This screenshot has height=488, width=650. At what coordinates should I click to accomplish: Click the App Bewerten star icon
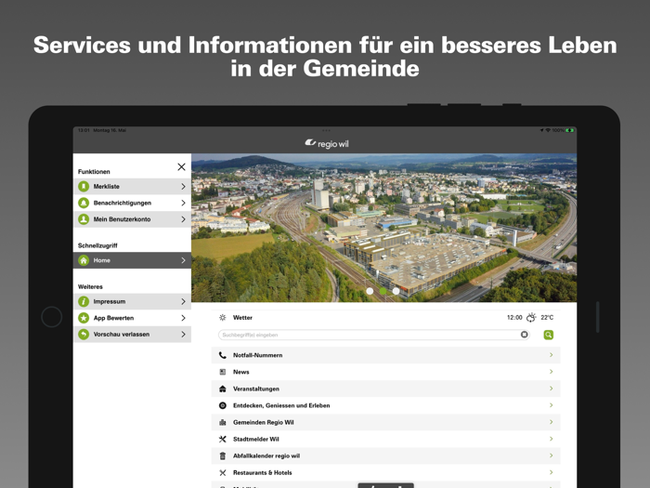(84, 318)
